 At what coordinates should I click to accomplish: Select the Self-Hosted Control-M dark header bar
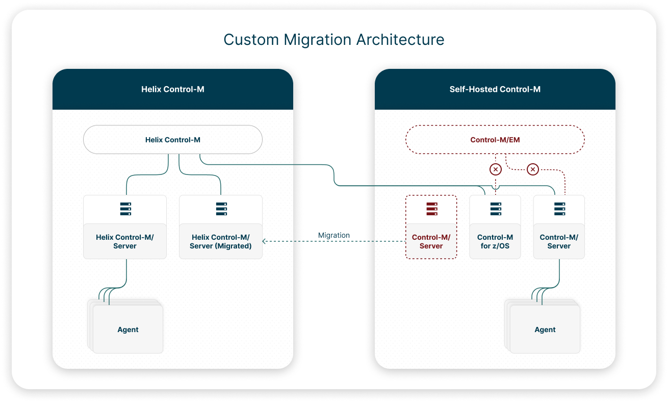pyautogui.click(x=495, y=89)
